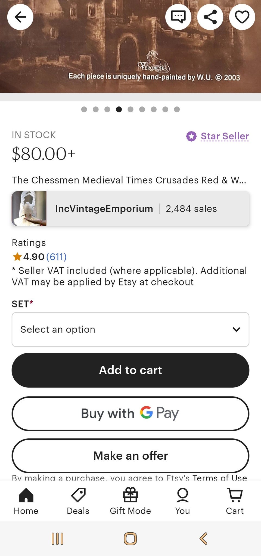Tap the IncVintageEmporium shop thumbnail
This screenshot has height=556, width=261.
pyautogui.click(x=29, y=208)
